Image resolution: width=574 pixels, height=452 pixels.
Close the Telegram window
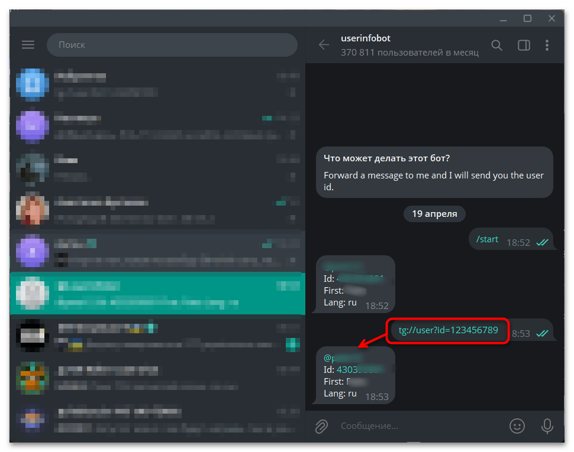(x=552, y=18)
